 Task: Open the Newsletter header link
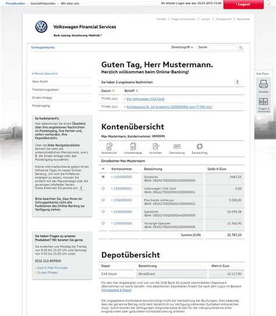(243, 19)
